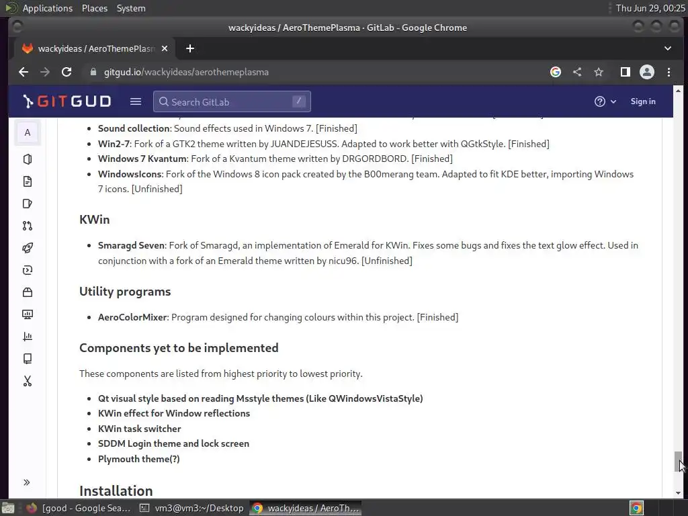
Task: Open Chrome three-dot menu
Action: (x=669, y=72)
